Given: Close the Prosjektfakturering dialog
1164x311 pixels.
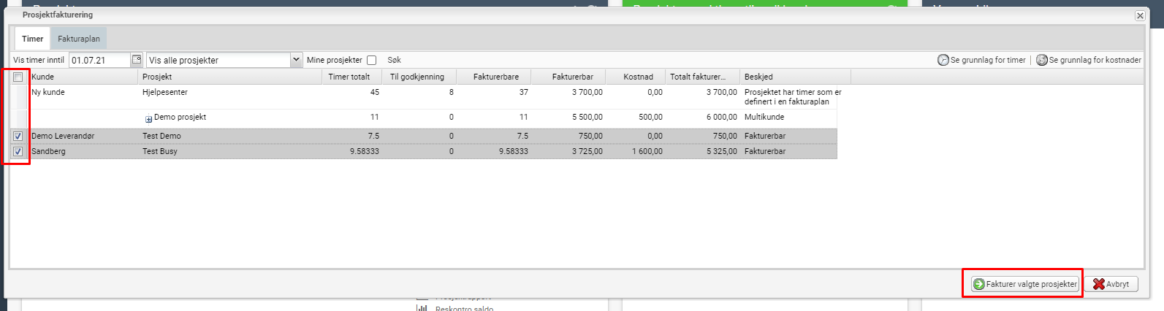Looking at the screenshot, I should (1139, 15).
